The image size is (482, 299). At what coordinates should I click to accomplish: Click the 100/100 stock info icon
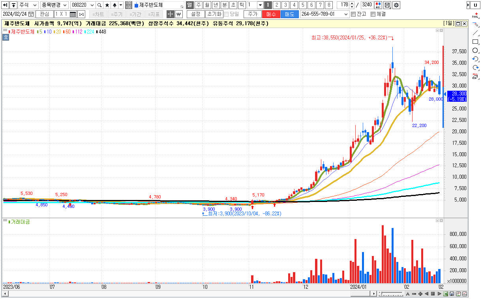tap(129, 5)
